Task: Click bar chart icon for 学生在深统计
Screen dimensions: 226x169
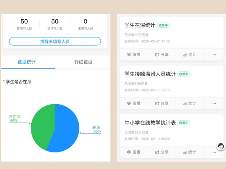Action: click(185, 55)
